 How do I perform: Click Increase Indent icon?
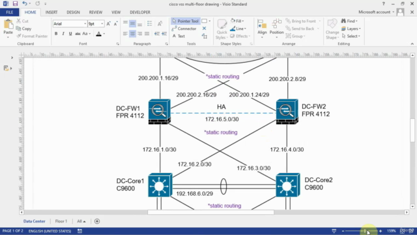164,33
